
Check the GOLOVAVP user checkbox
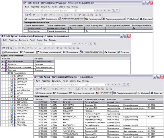(x=12, y=85)
